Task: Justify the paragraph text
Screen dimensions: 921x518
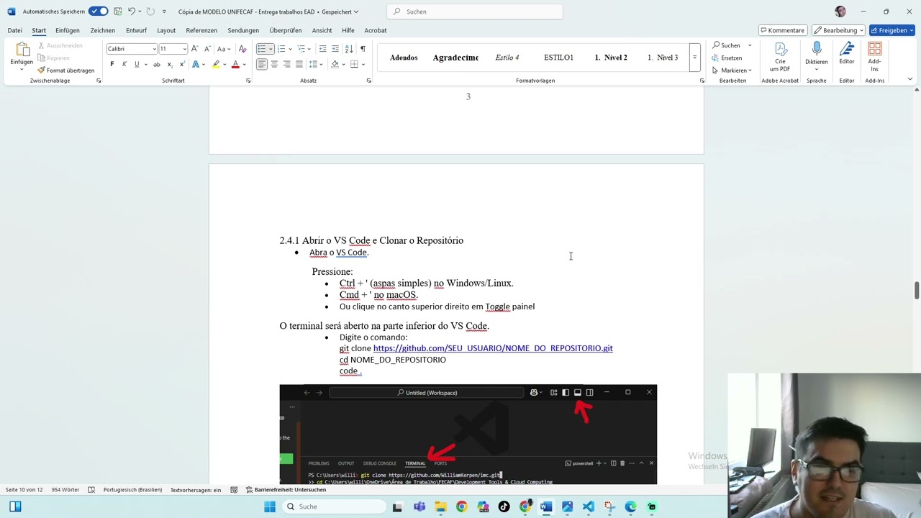Action: coord(299,64)
